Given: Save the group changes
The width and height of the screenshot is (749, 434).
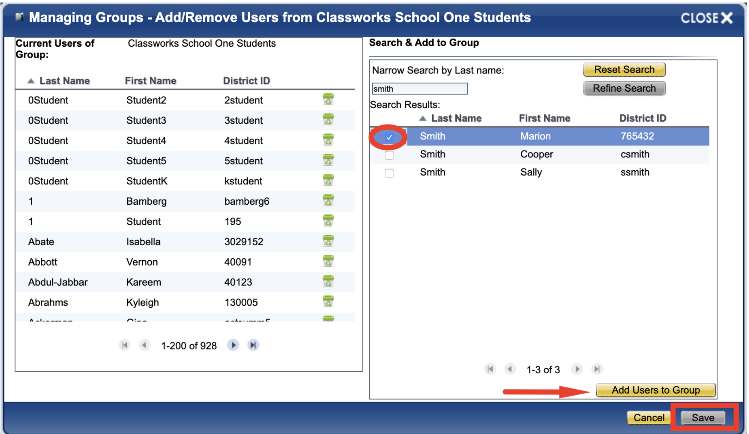Looking at the screenshot, I should click(703, 418).
